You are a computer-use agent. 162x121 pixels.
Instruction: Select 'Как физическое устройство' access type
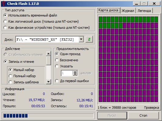(x=46, y=28)
